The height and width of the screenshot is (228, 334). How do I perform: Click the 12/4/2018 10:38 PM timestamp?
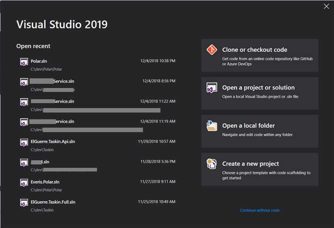pos(158,61)
